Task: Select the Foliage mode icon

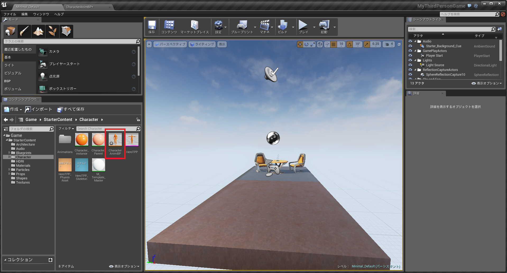Action: [52, 31]
